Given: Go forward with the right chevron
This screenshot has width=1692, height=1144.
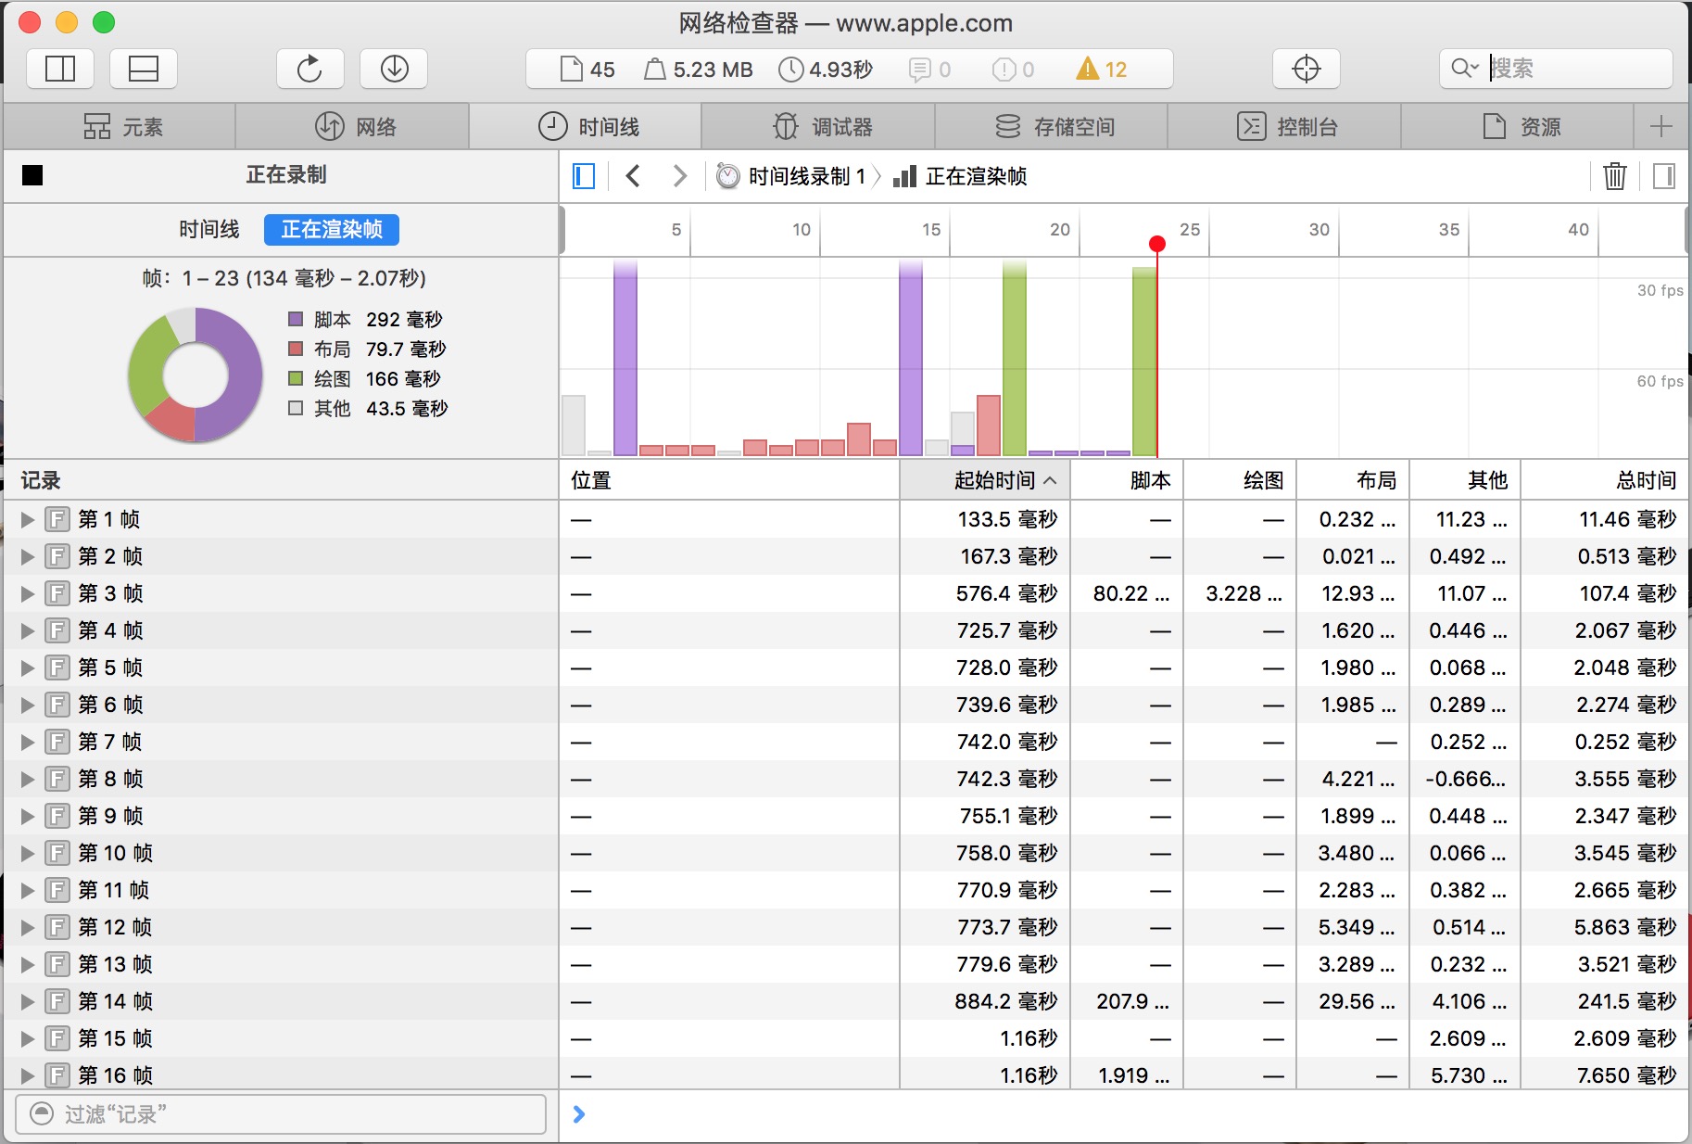Looking at the screenshot, I should click(x=679, y=176).
